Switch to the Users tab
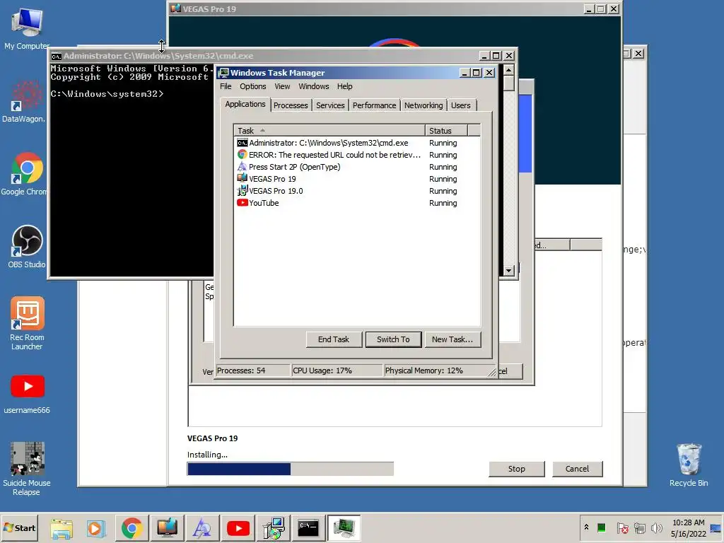Screen dimensions: 724x543 pos(460,105)
